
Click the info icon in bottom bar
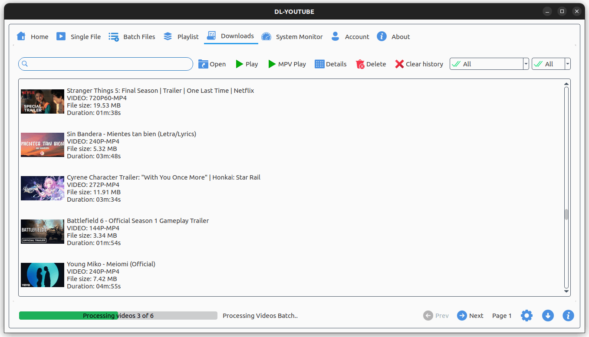(x=569, y=316)
